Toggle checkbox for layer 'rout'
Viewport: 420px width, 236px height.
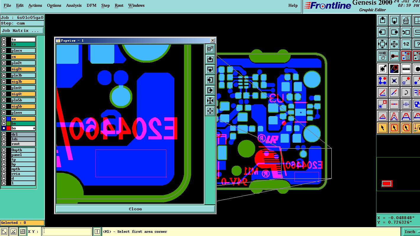(4, 144)
